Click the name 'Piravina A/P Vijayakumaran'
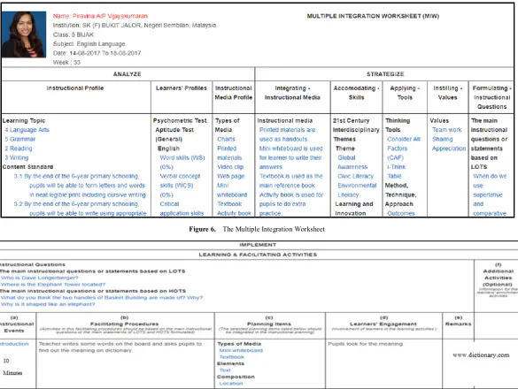 click(x=110, y=16)
